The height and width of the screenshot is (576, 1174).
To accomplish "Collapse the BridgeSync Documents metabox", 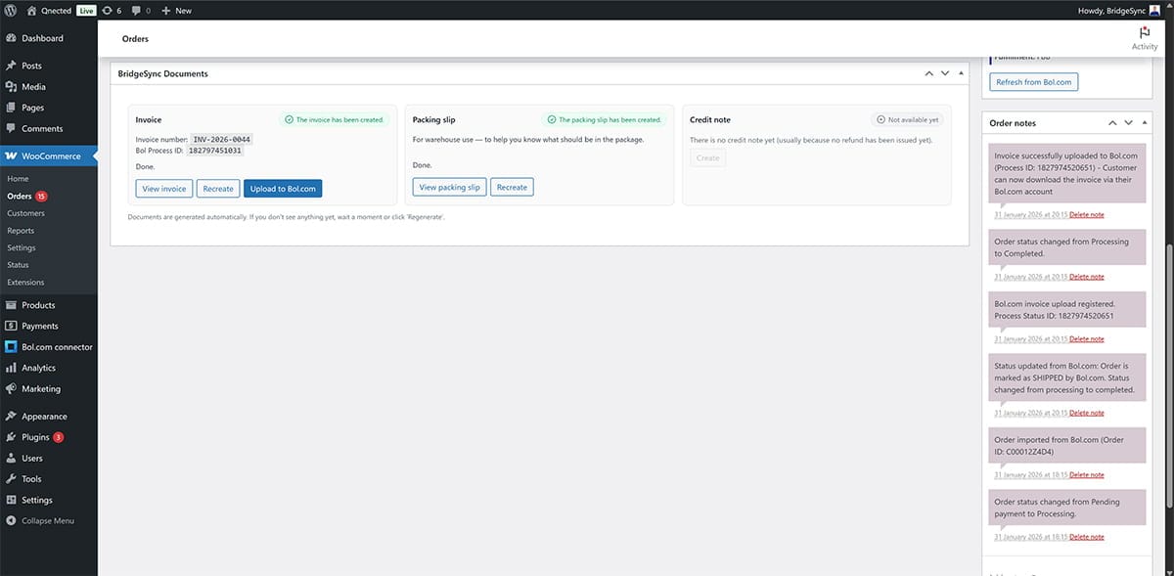I will tap(959, 72).
